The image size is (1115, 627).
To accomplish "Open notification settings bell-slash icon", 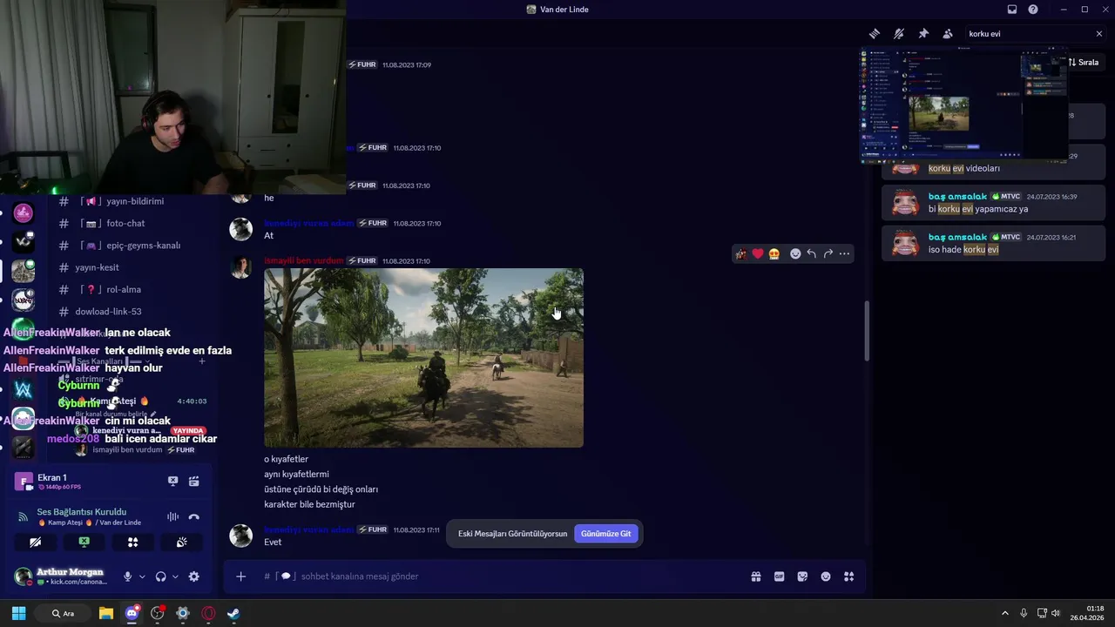I will pyautogui.click(x=899, y=34).
